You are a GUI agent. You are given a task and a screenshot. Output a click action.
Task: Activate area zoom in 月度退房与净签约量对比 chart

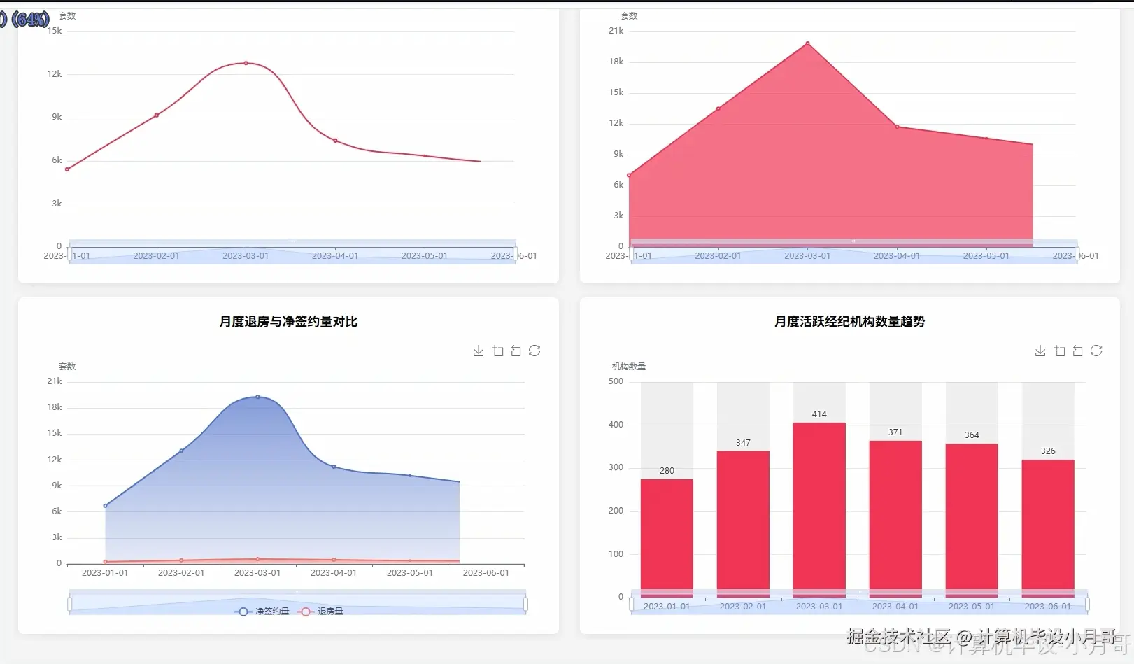click(x=498, y=351)
